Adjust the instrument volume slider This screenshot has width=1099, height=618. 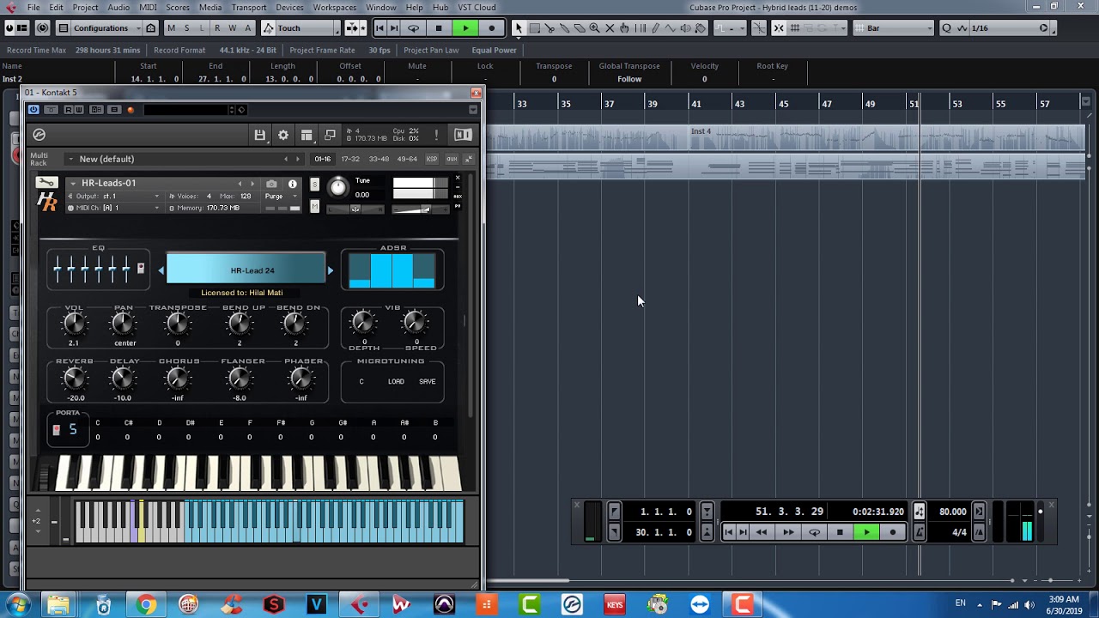(x=420, y=209)
